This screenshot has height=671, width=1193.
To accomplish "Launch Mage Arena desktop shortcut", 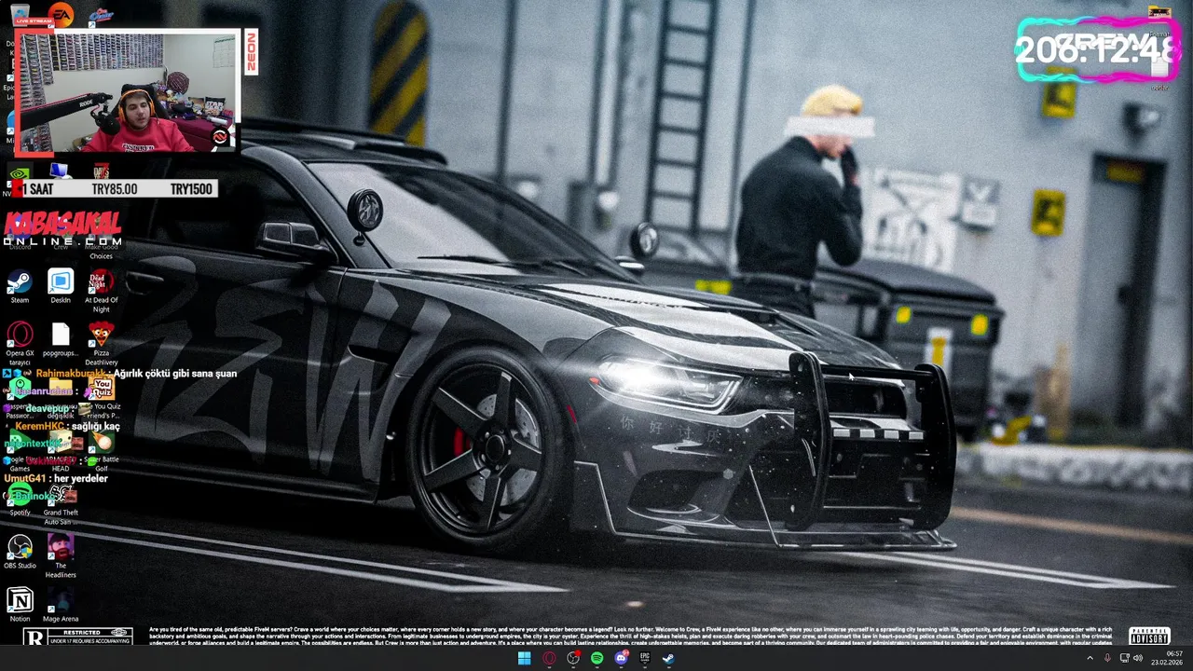I will tap(61, 605).
